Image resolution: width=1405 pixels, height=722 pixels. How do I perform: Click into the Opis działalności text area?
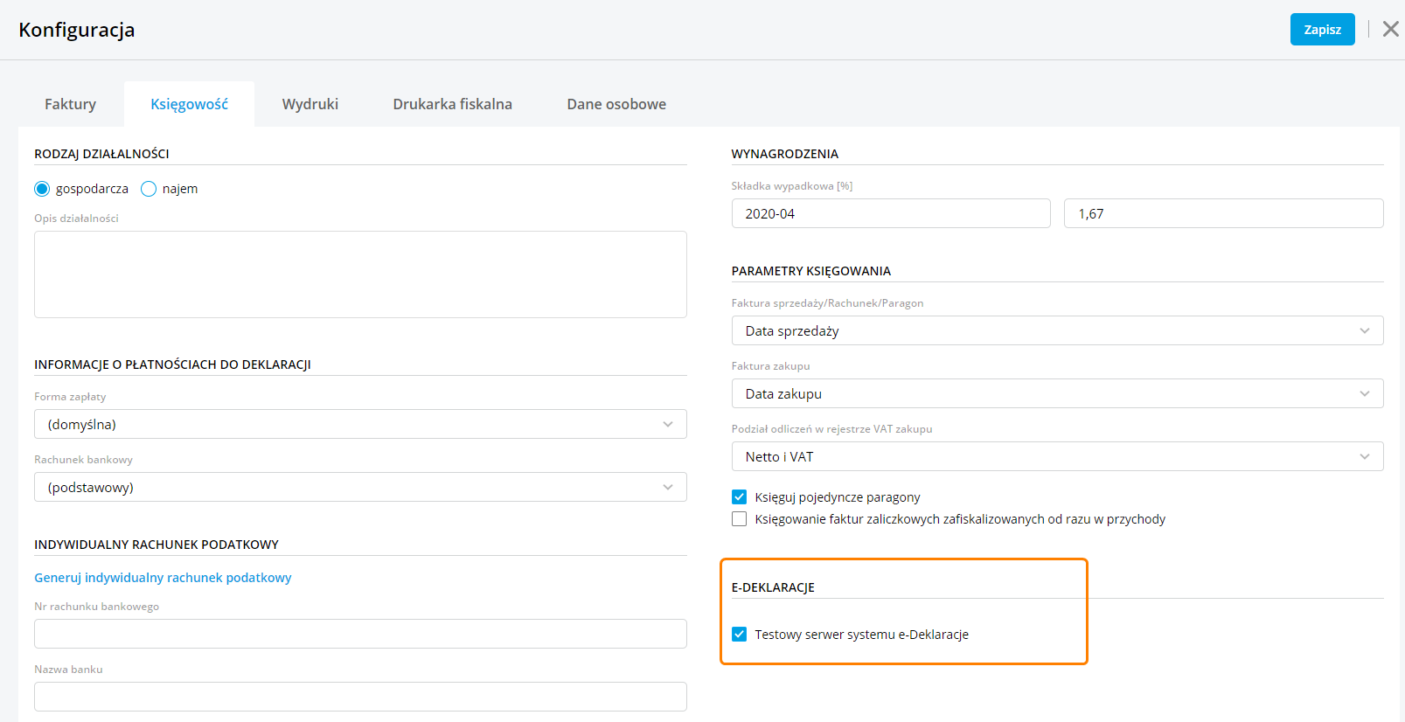pos(360,274)
